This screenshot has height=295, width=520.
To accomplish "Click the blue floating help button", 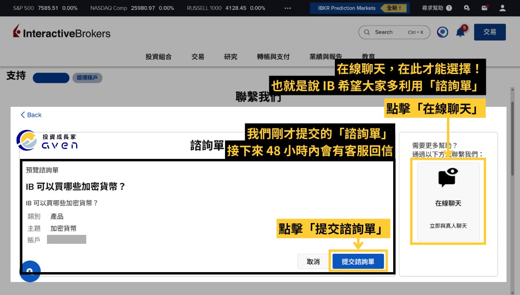I will [x=30, y=271].
